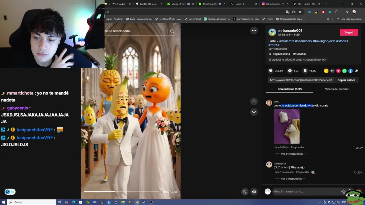Viewport: 365px width, 205px height.
Task: Open OBS from the taskbar
Action: pyautogui.click(x=151, y=202)
